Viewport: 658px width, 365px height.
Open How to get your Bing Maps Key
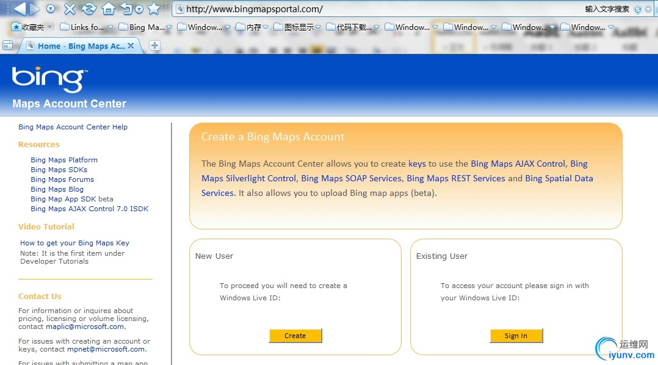coord(74,243)
